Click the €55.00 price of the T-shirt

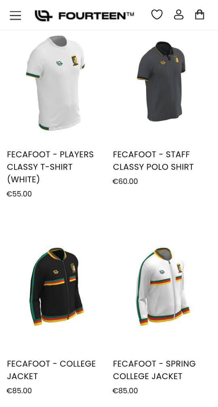click(19, 194)
